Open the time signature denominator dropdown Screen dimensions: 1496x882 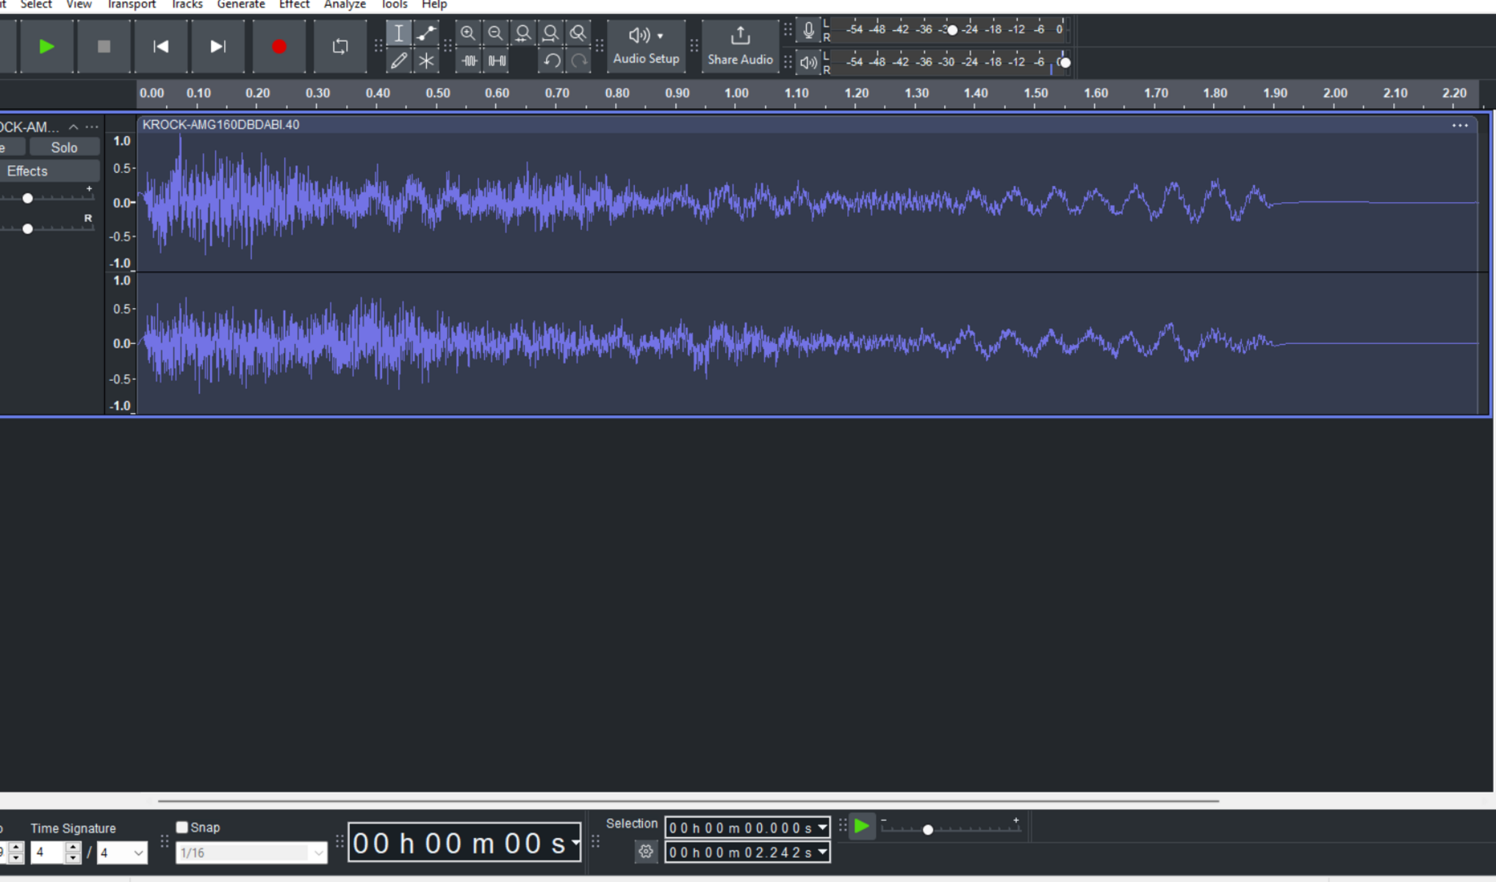coord(123,853)
